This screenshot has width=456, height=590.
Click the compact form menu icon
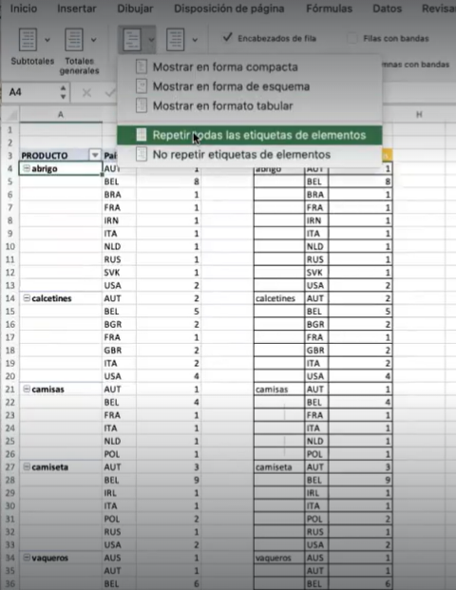click(x=142, y=67)
